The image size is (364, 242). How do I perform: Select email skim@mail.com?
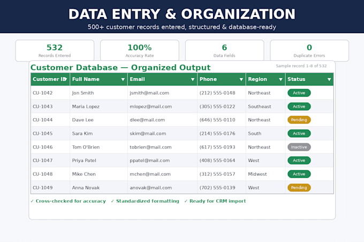(148, 134)
